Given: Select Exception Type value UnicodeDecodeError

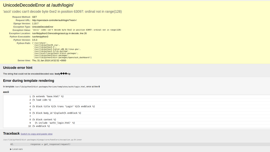Looking at the screenshot, I should click(43, 27).
